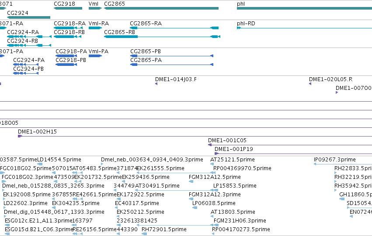Image resolution: width=372 pixels, height=236 pixels.
Task: Select EST EK304235.5prime
Action: [x=76, y=203]
